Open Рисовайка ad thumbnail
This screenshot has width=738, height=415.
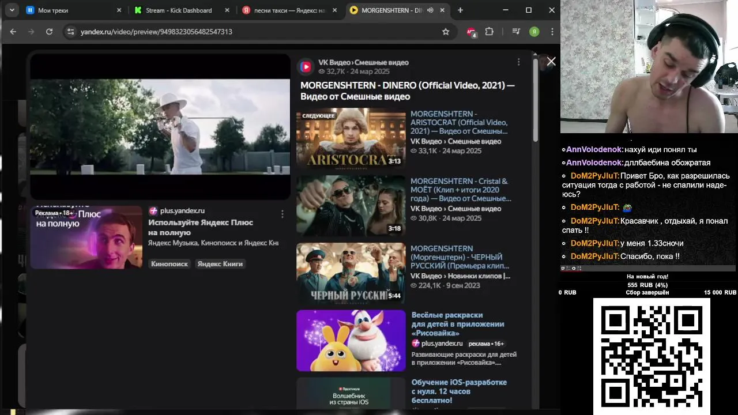tap(351, 341)
